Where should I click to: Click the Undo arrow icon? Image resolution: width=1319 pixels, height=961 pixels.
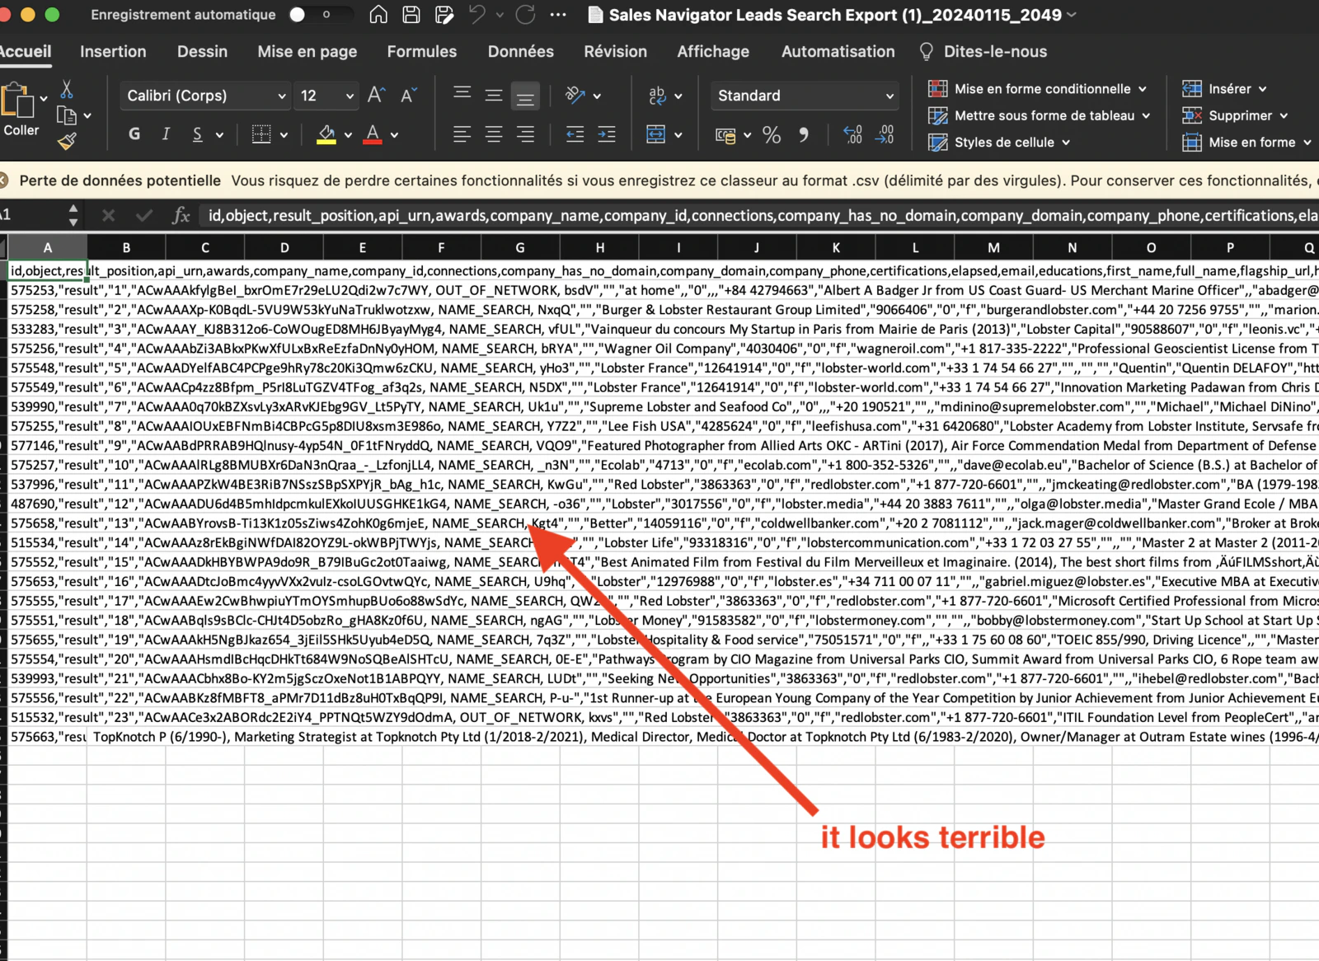click(x=477, y=15)
